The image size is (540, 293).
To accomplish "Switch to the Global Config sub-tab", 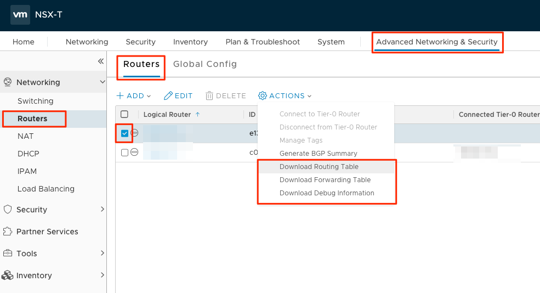I will point(205,64).
